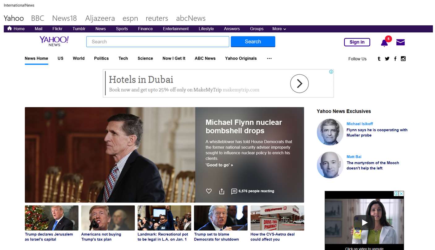The width and height of the screenshot is (435, 250).
Task: Open the Yahoo Mail envelope icon
Action: tap(400, 42)
